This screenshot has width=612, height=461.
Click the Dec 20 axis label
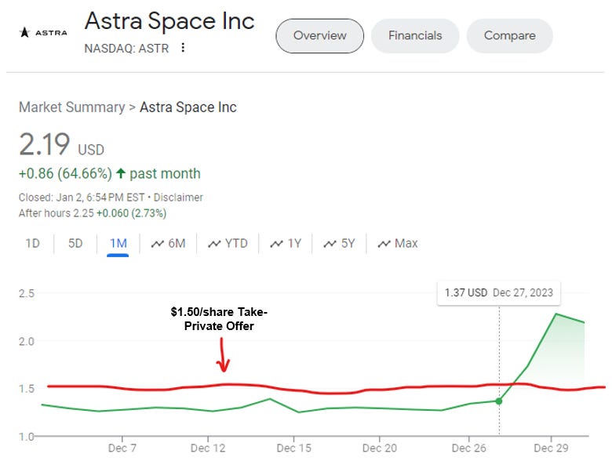tap(380, 448)
